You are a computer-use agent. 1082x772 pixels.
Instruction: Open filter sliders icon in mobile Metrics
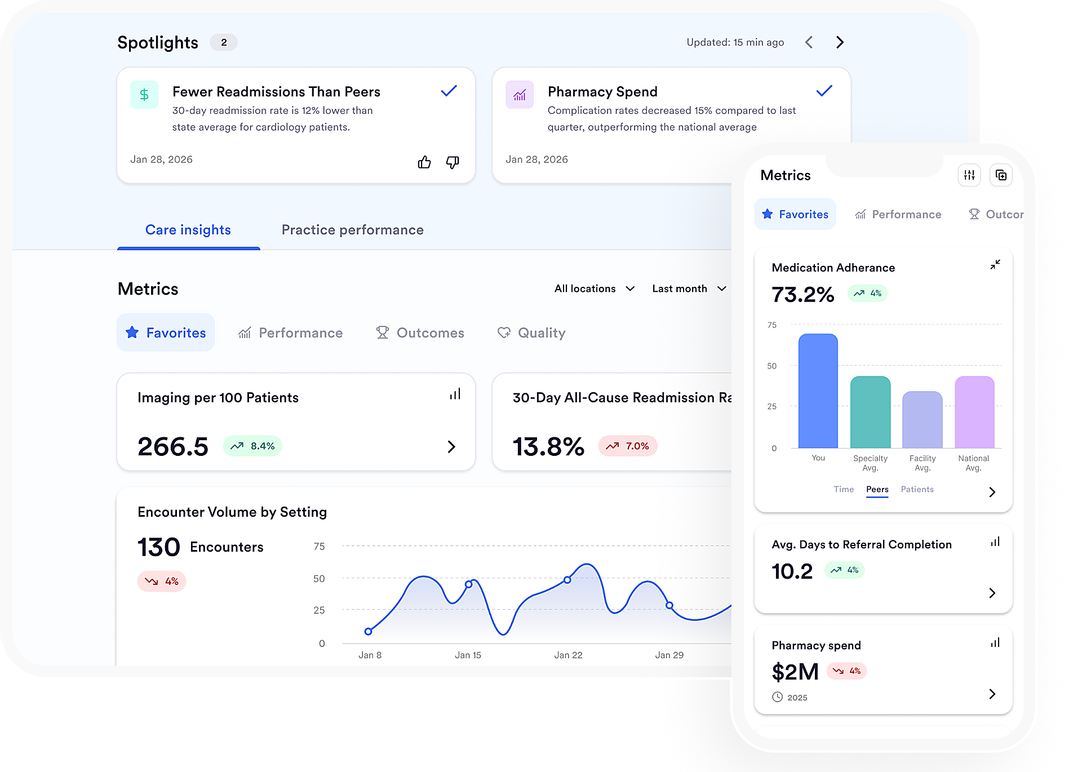[969, 175]
